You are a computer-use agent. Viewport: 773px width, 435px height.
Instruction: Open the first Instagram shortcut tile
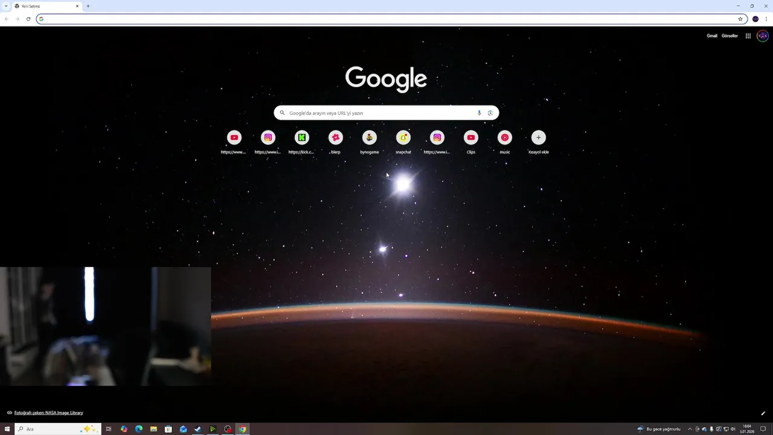point(268,138)
